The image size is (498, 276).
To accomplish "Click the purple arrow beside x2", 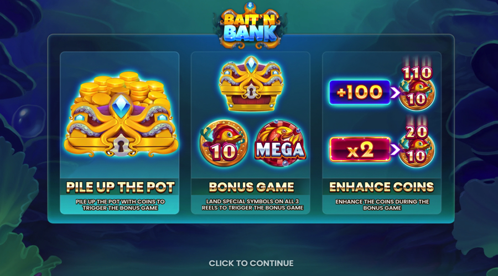I will click(x=396, y=150).
